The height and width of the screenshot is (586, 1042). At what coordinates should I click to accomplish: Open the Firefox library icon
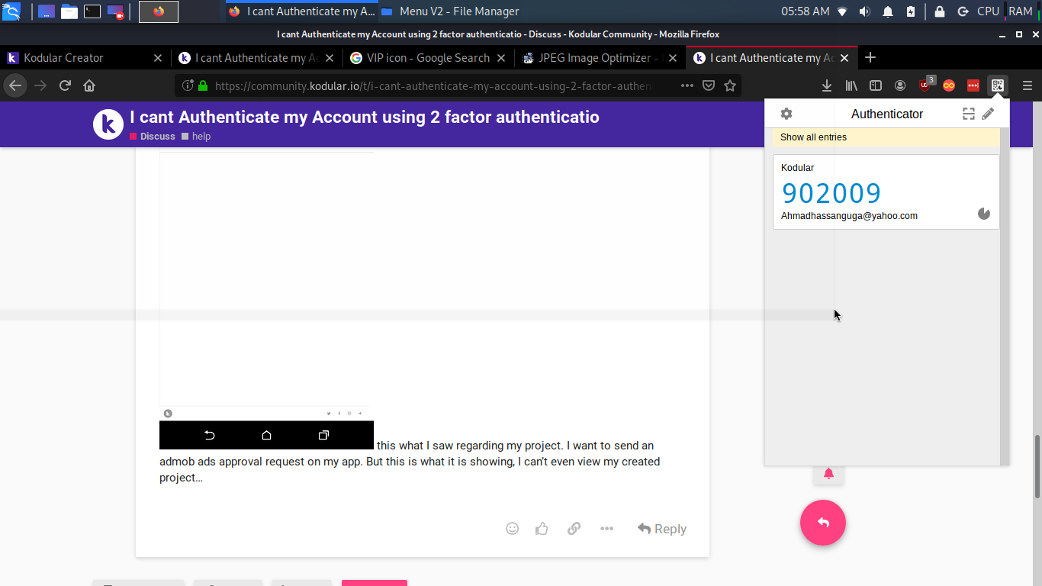point(851,85)
